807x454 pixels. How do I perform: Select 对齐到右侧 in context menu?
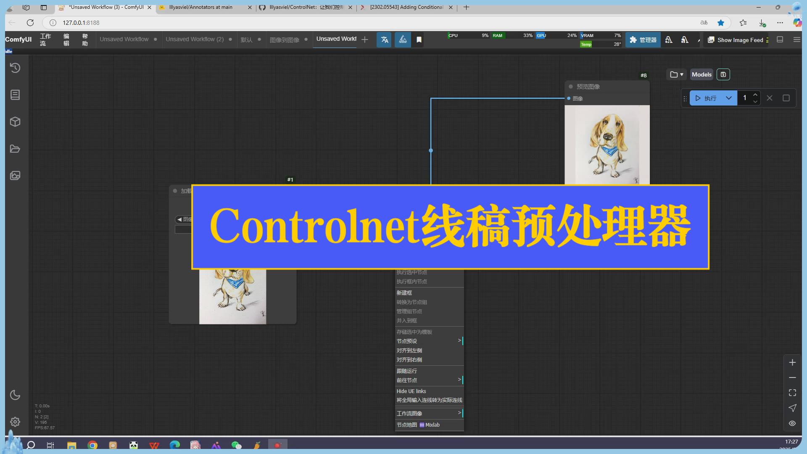pyautogui.click(x=429, y=359)
